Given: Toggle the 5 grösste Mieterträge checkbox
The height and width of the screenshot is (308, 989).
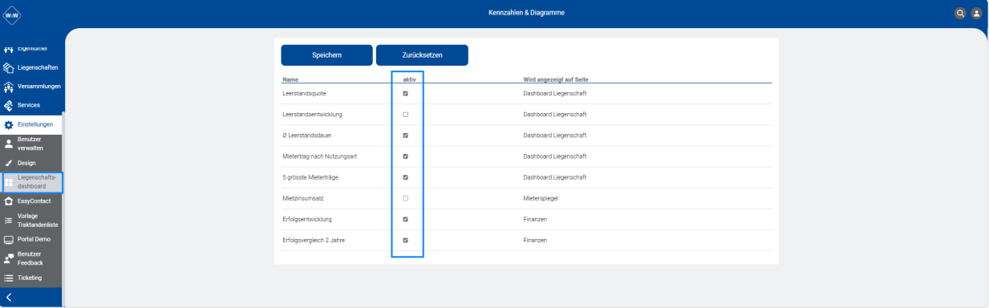Looking at the screenshot, I should pyautogui.click(x=406, y=177).
